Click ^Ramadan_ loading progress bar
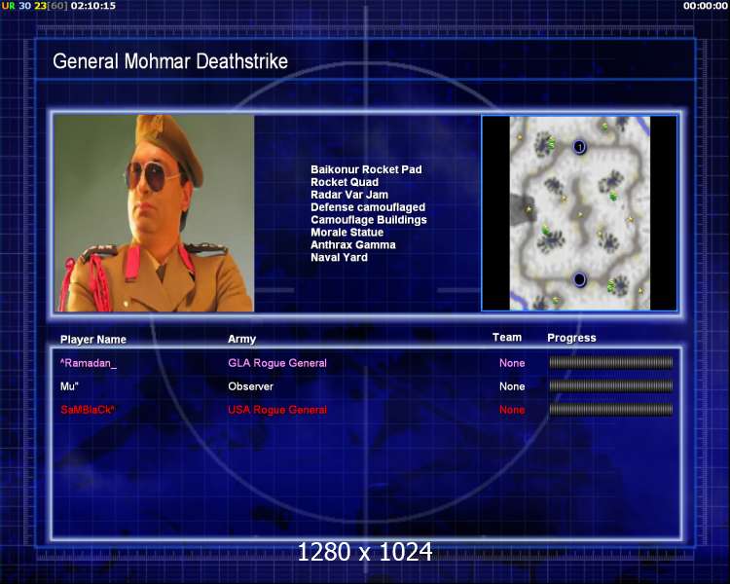The height and width of the screenshot is (584, 730). click(611, 362)
